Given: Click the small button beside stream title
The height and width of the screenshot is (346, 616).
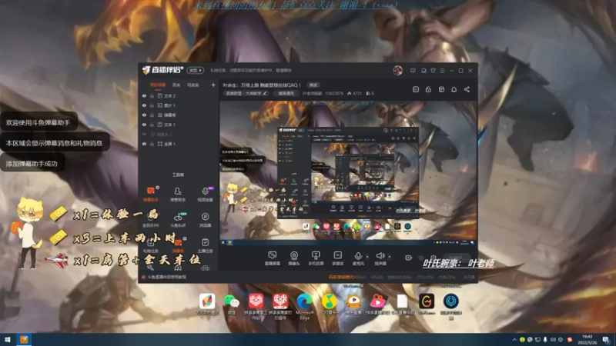Looking at the screenshot, I should 313,85.
